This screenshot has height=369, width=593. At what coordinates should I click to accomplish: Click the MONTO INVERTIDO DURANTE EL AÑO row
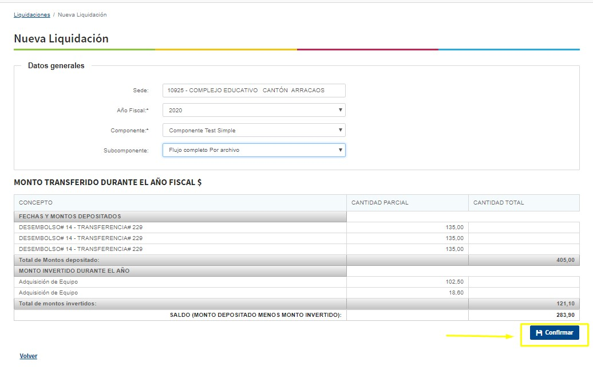pyautogui.click(x=74, y=270)
